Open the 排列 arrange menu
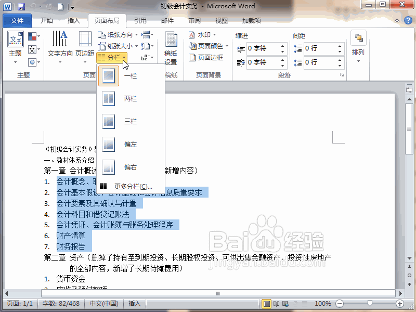Viewport: 416px width, 312px height. point(358,47)
